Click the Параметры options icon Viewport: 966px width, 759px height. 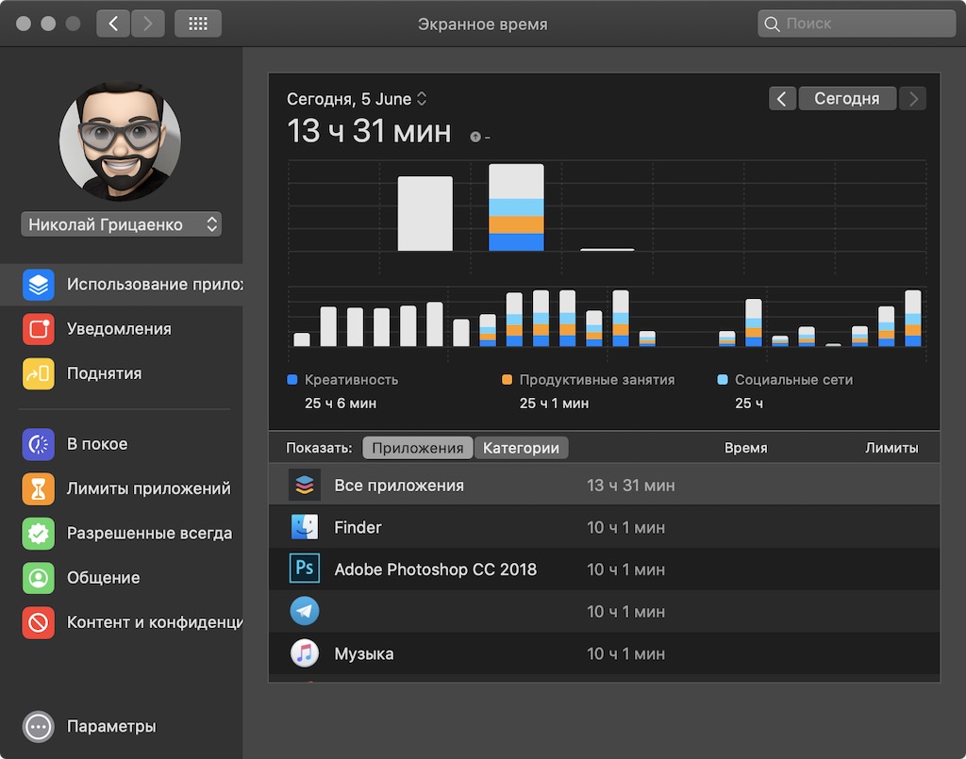[x=38, y=726]
